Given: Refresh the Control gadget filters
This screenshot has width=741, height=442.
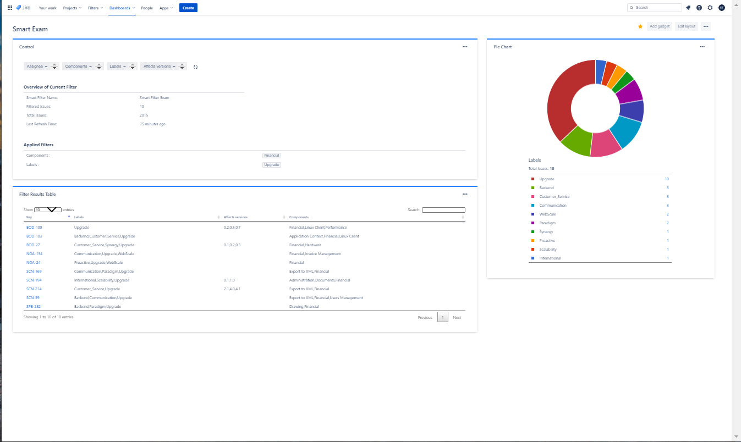Looking at the screenshot, I should [195, 67].
